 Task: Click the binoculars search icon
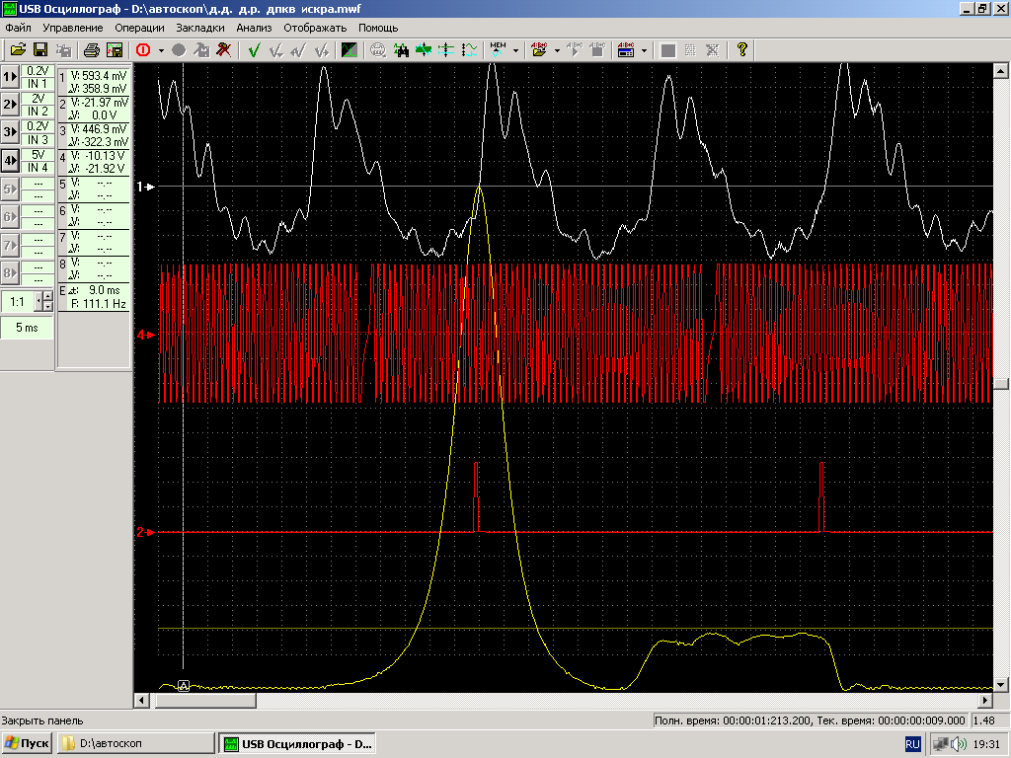(401, 49)
